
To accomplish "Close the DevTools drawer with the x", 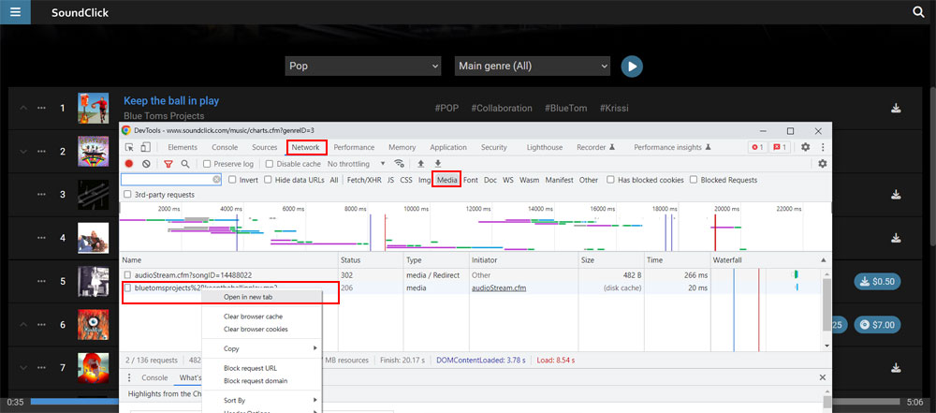I will (x=823, y=377).
